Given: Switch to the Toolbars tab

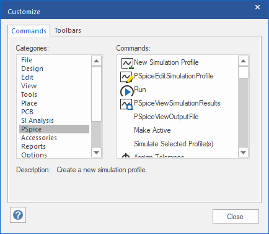Looking at the screenshot, I should (x=68, y=30).
